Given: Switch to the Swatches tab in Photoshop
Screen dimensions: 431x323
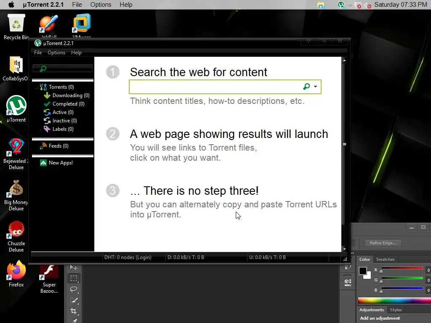Looking at the screenshot, I should tap(385, 259).
